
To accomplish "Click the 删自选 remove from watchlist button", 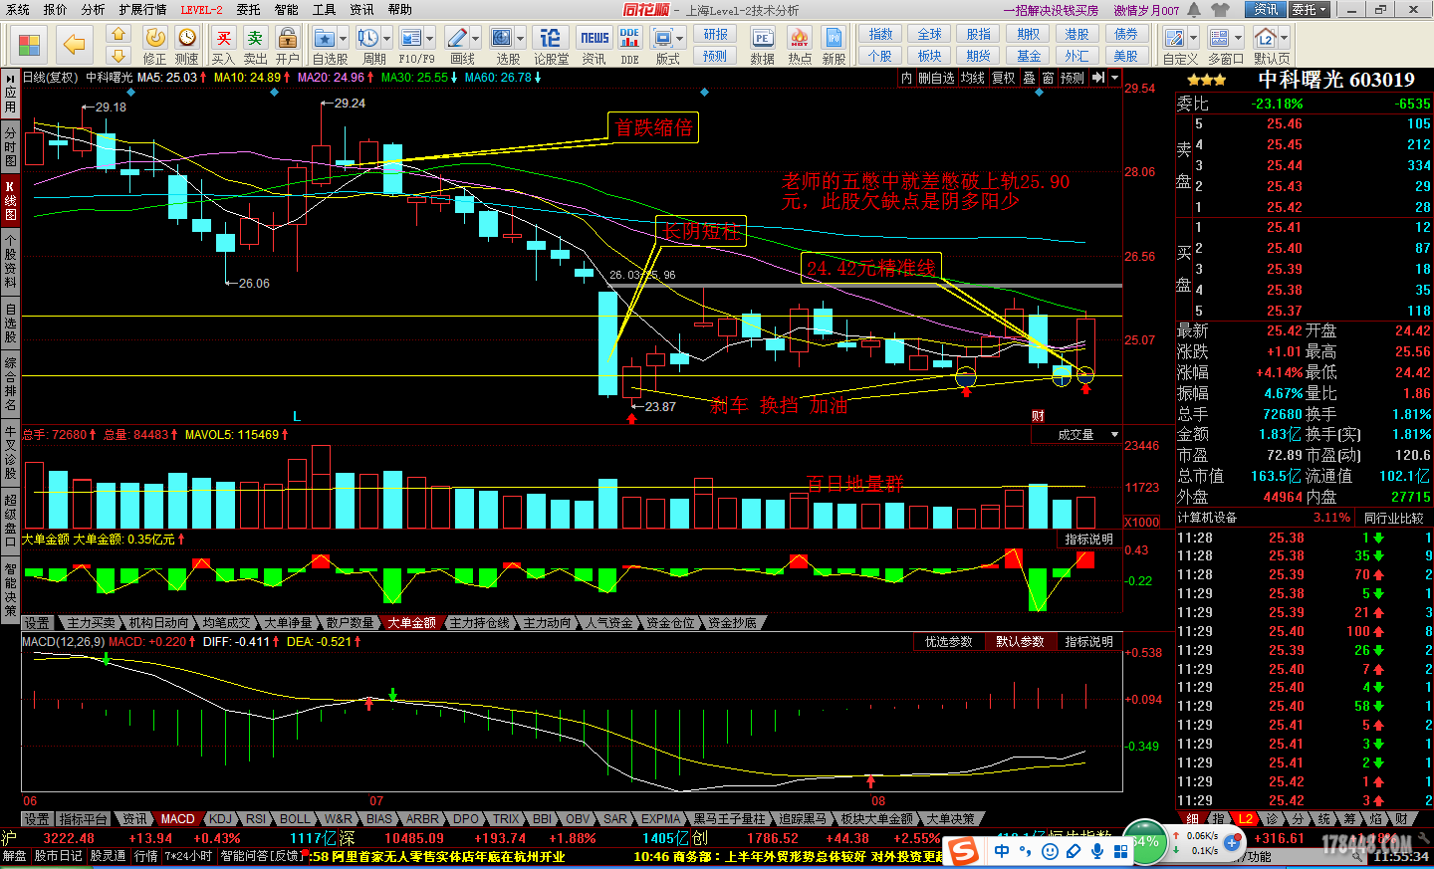I will (936, 78).
